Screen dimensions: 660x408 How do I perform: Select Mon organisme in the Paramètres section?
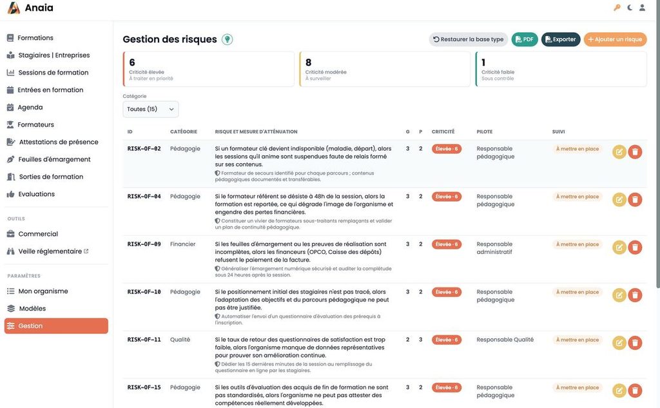click(x=43, y=291)
